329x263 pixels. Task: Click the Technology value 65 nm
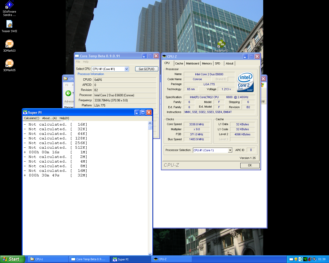tap(191, 89)
